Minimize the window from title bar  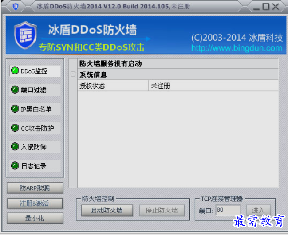(256, 8)
